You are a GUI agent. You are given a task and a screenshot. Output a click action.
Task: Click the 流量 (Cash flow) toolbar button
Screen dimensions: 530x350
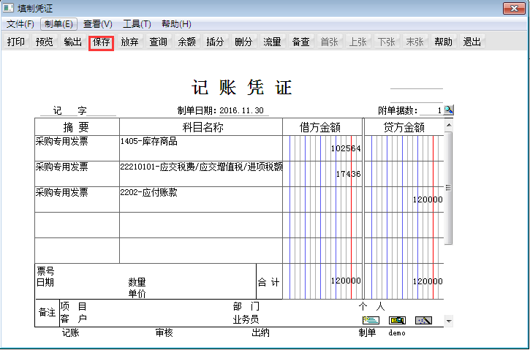point(272,42)
